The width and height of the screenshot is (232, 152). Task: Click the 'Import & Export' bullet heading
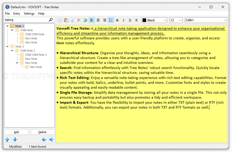(x=74, y=102)
